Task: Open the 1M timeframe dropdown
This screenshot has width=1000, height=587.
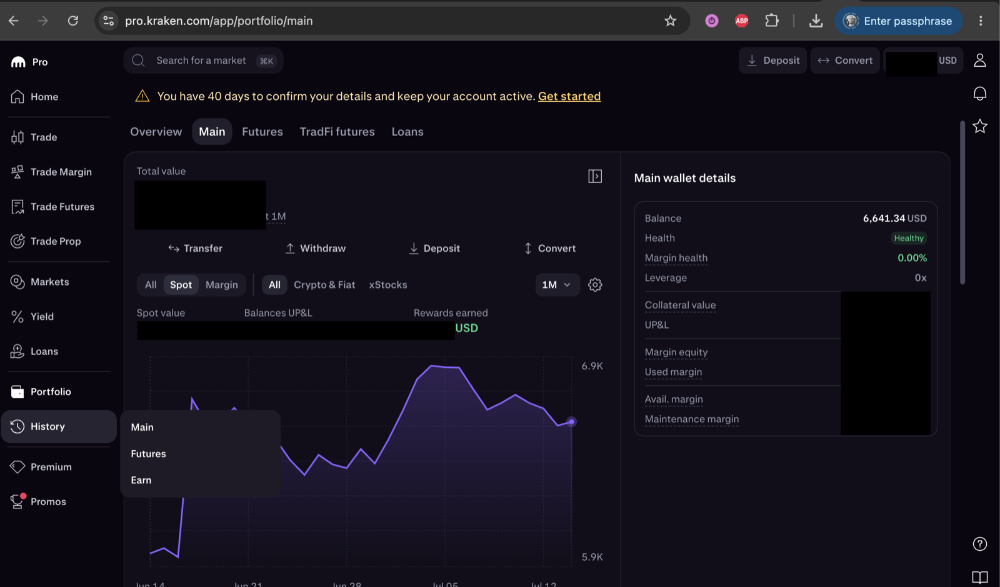Action: [557, 285]
